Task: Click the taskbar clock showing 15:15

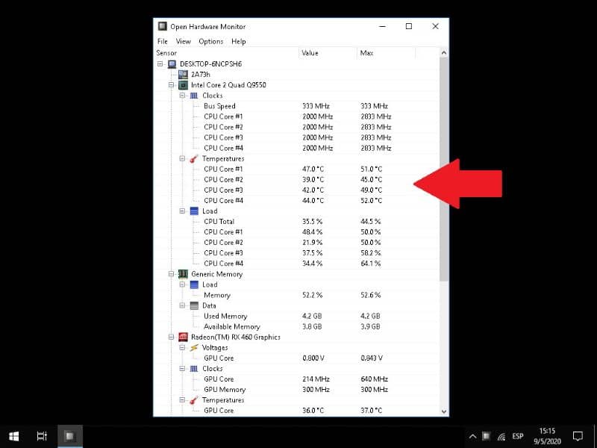Action: [547, 436]
